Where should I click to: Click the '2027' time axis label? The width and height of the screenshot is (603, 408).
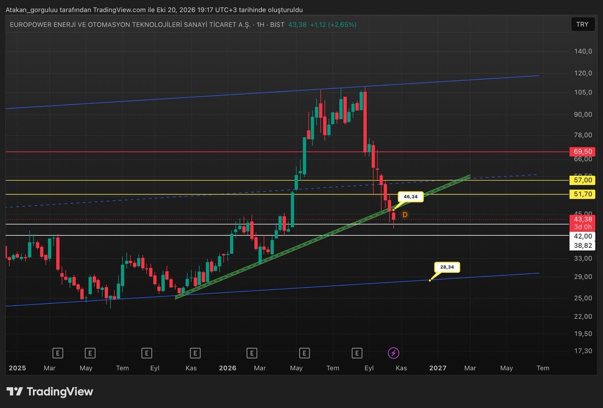[x=438, y=368]
